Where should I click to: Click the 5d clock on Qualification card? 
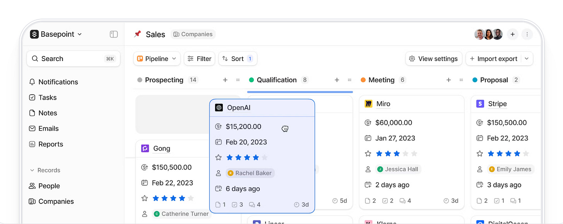(340, 201)
